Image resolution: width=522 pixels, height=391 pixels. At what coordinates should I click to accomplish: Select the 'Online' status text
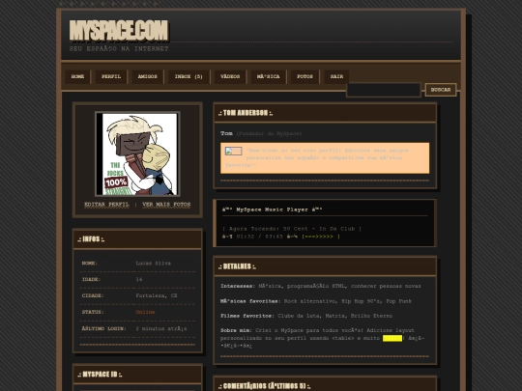click(x=145, y=312)
